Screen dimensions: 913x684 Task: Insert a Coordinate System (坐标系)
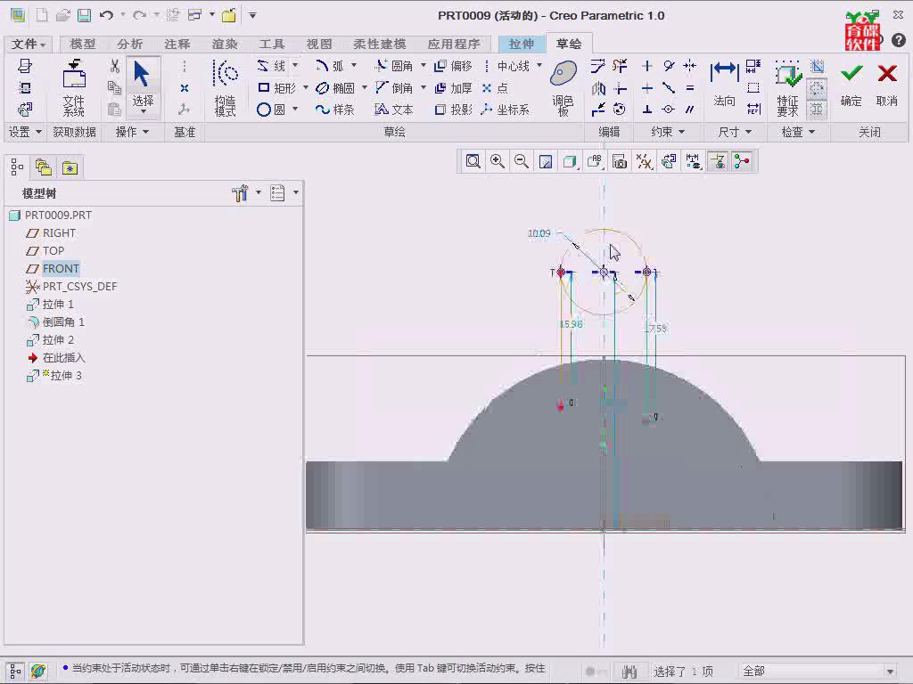coord(506,110)
